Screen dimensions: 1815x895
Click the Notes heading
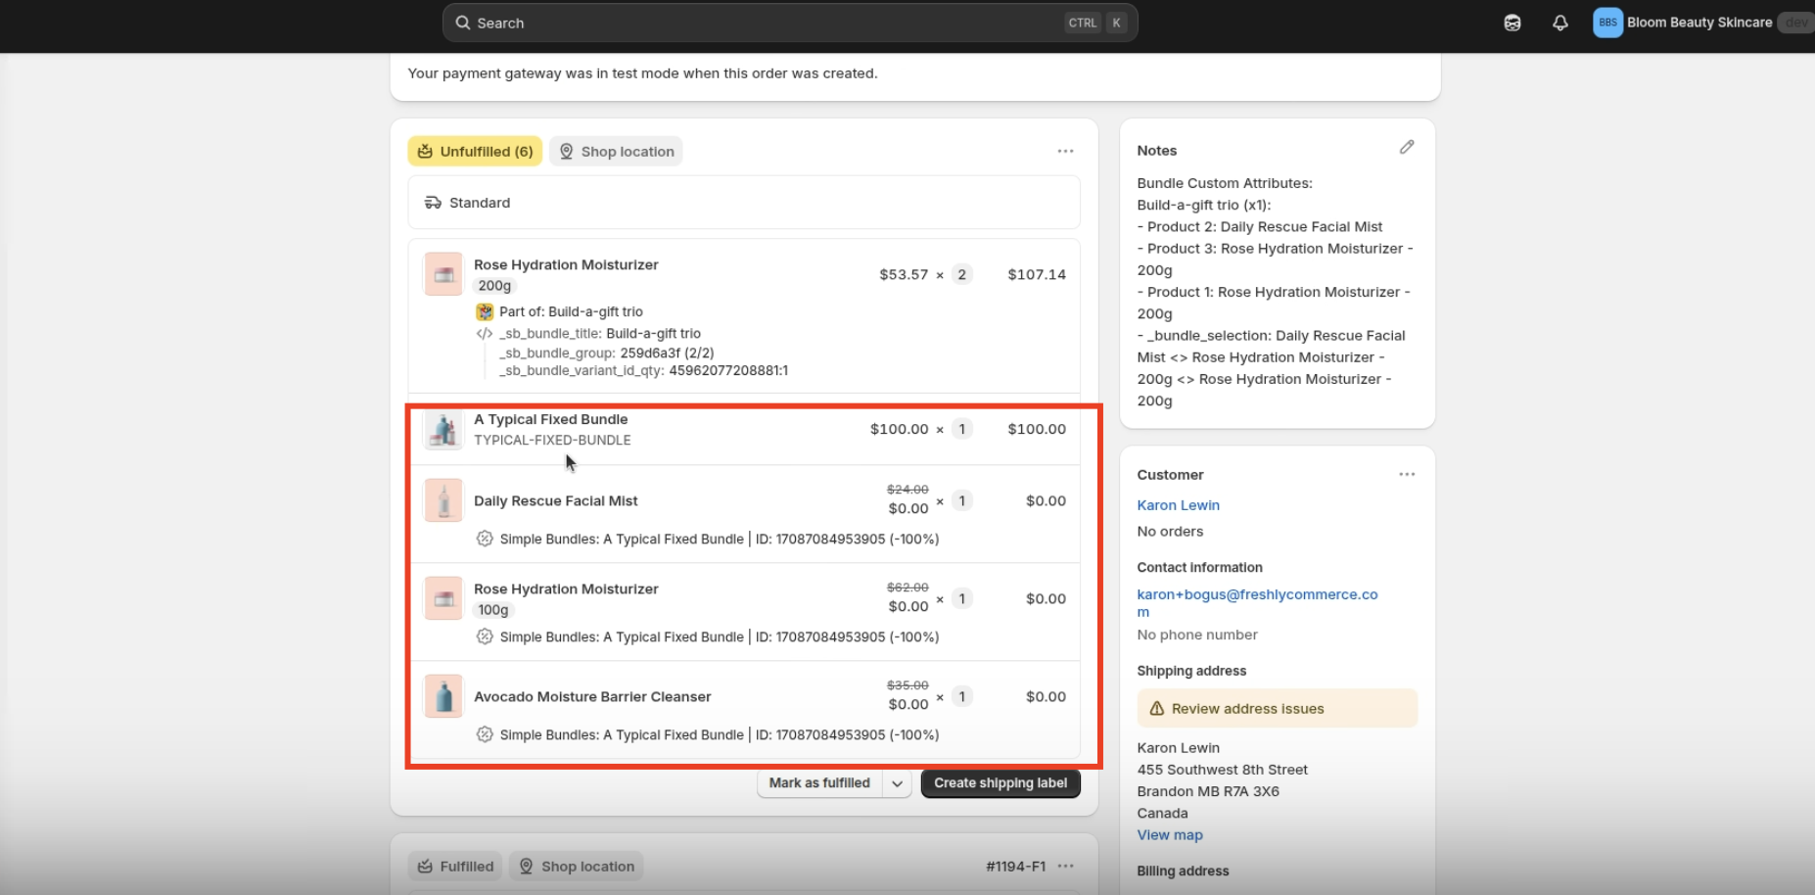(1157, 150)
